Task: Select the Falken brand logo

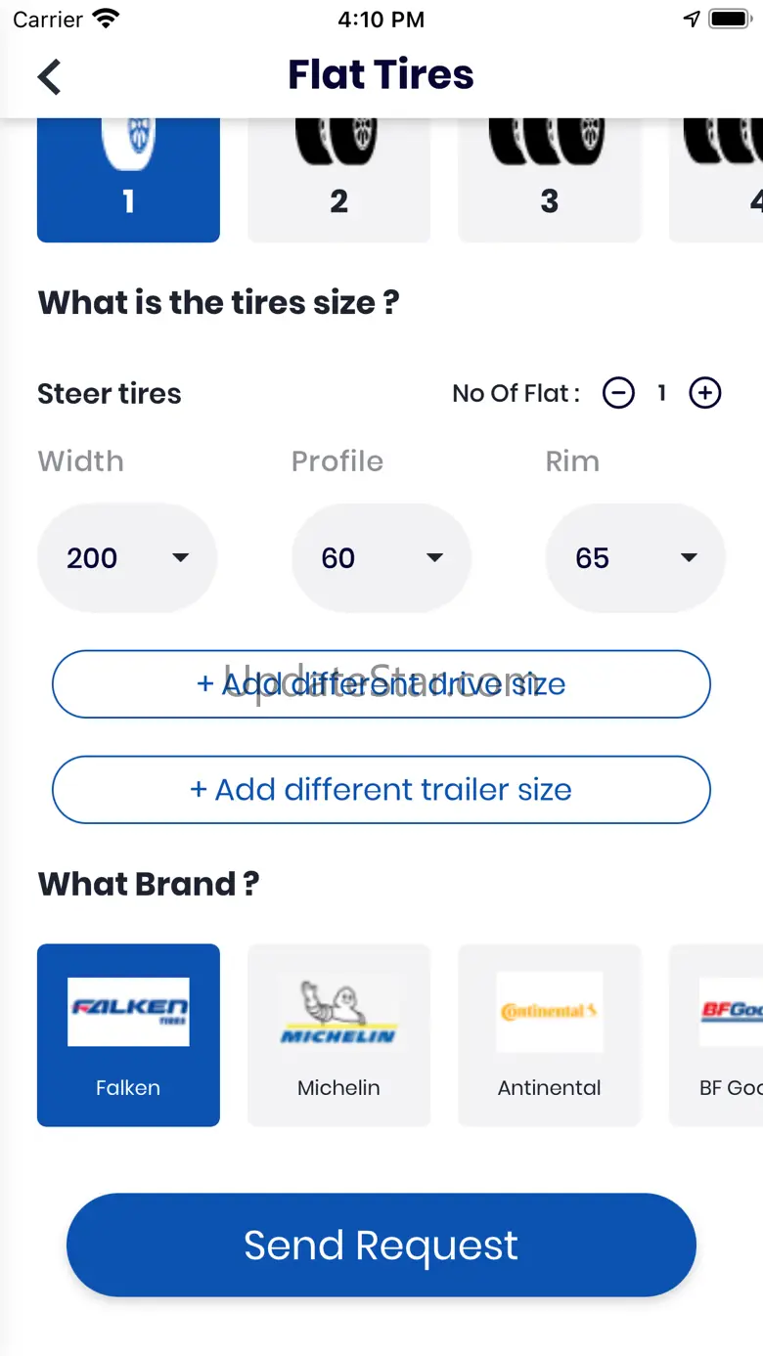Action: click(128, 1013)
